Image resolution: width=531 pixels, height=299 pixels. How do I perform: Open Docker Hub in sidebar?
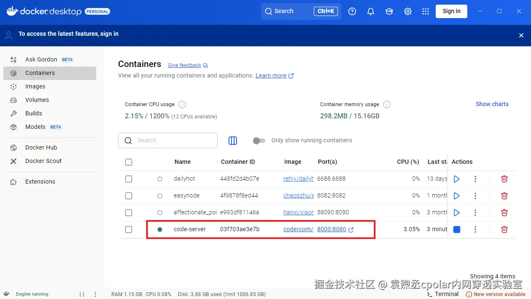pos(50,147)
